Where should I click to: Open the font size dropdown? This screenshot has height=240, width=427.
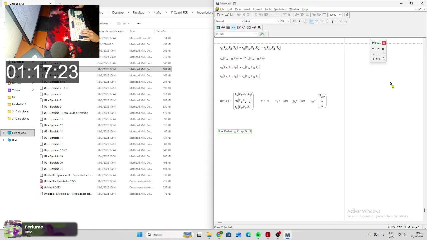tap(288, 21)
